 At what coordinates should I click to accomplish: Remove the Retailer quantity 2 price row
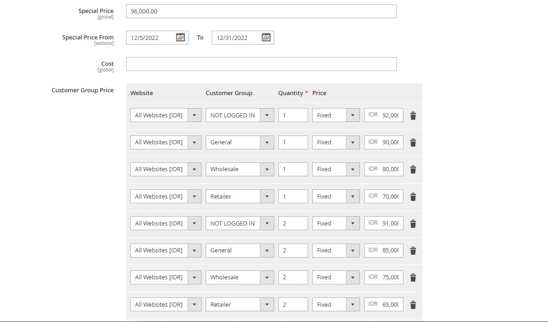[413, 304]
